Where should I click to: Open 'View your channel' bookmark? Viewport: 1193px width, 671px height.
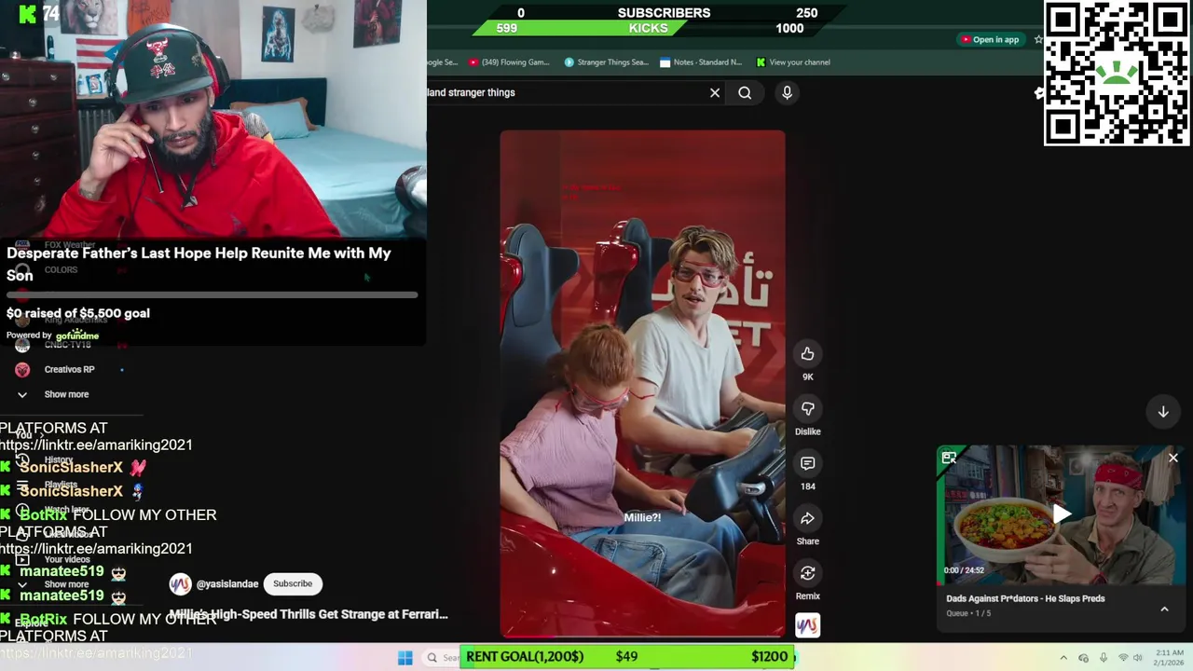[x=793, y=62]
